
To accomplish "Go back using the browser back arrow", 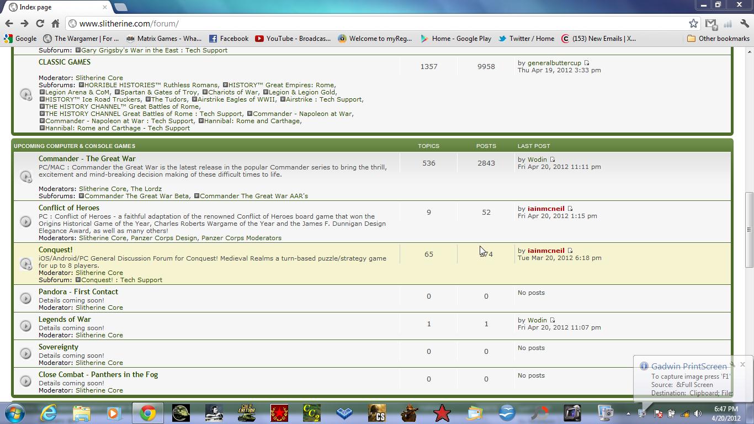I will point(9,24).
